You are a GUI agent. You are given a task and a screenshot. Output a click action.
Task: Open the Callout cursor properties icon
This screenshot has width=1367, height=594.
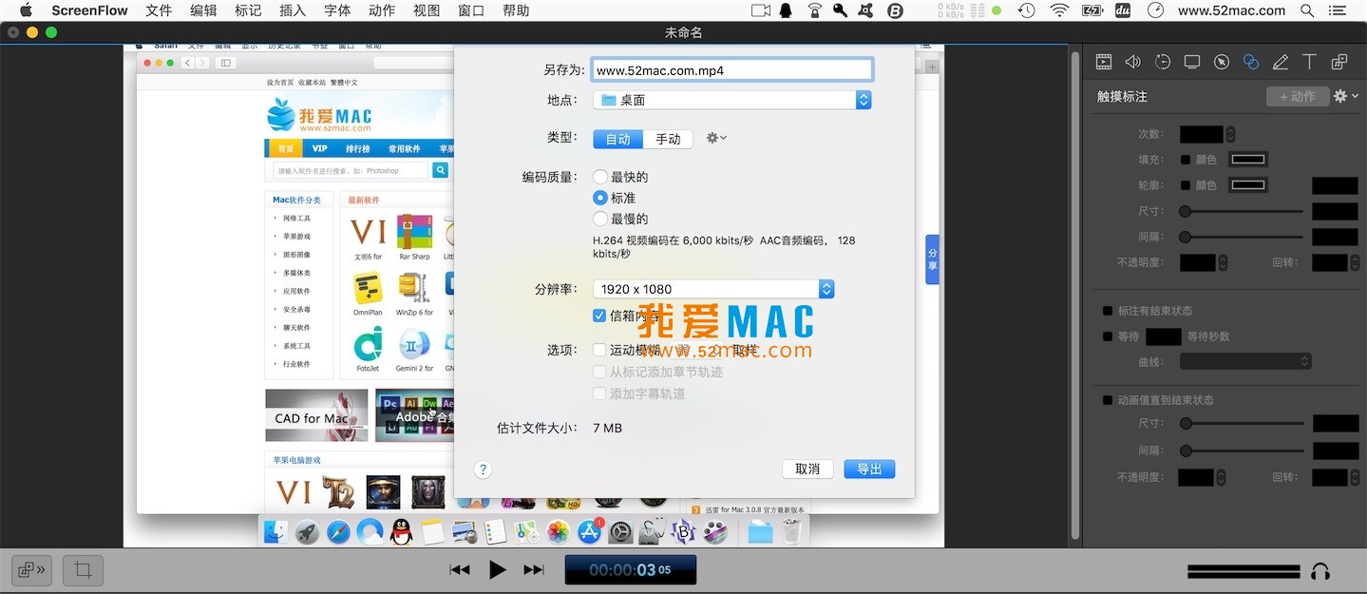(1222, 62)
